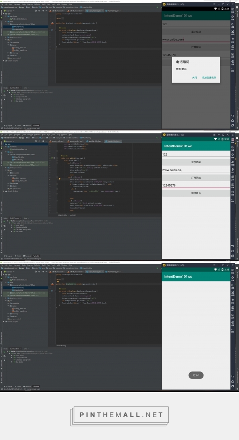Click volume down icon in middle emulator sidebar
Viewport: 239px width, 440px height.
(233, 154)
